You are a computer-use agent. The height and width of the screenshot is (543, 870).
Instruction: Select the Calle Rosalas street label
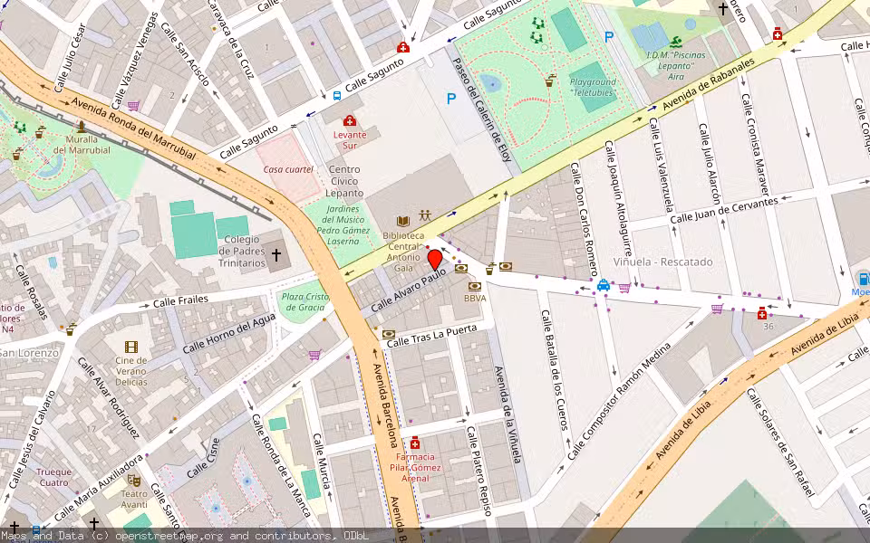tap(32, 292)
